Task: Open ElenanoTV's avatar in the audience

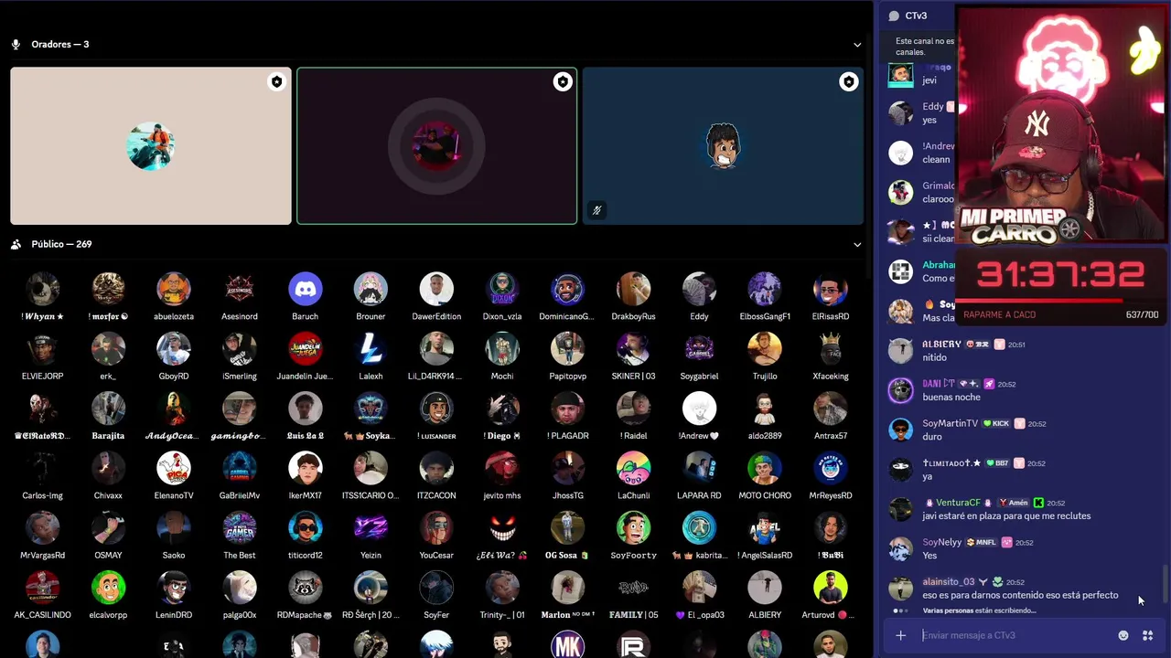Action: [174, 468]
